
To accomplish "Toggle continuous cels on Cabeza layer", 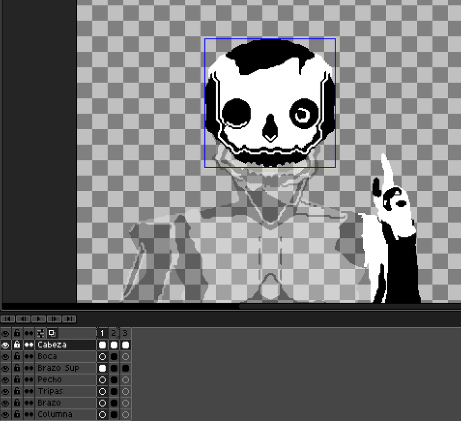I will pos(29,345).
